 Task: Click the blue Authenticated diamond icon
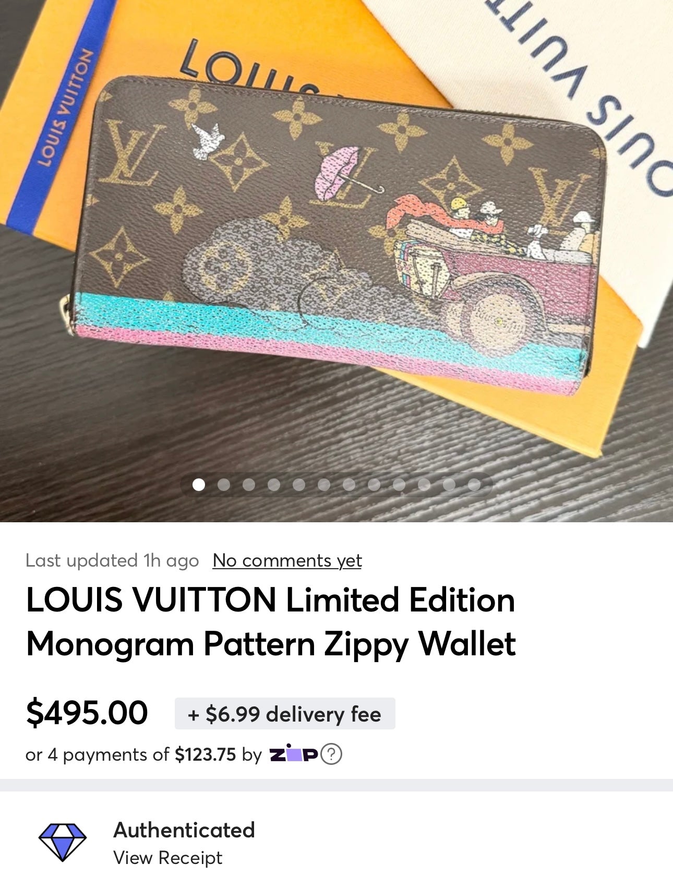coord(63,842)
